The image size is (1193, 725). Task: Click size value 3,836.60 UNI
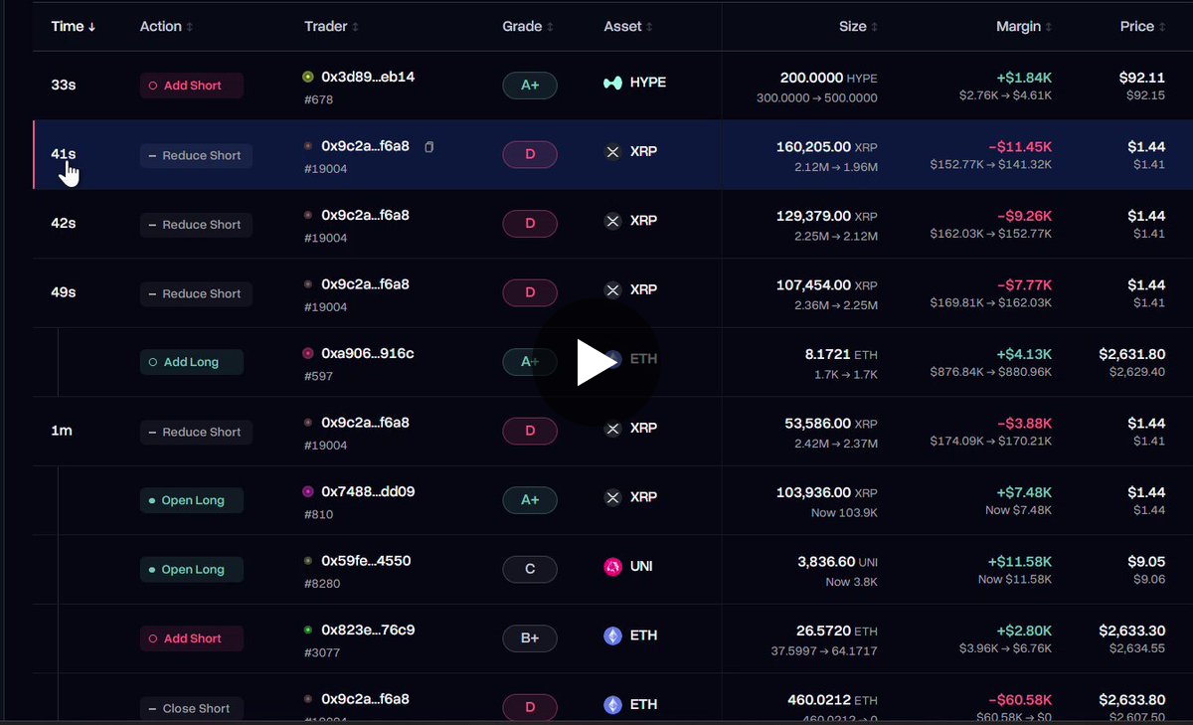838,561
